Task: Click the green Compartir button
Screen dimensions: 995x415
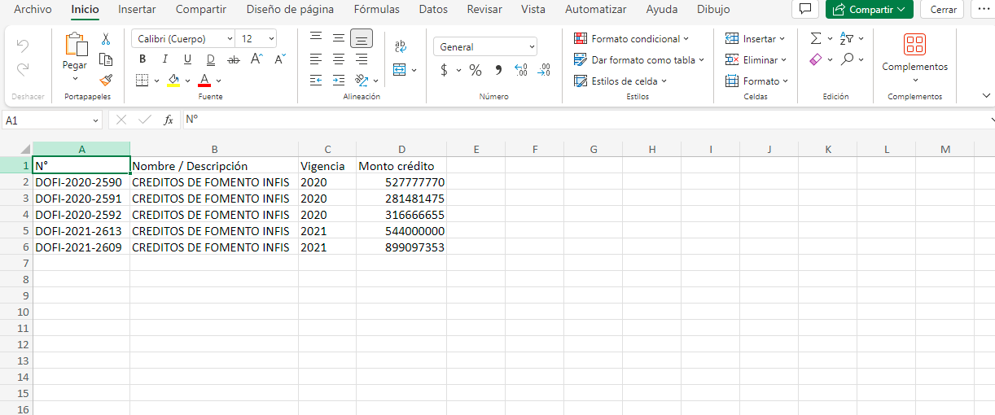Action: coord(870,10)
